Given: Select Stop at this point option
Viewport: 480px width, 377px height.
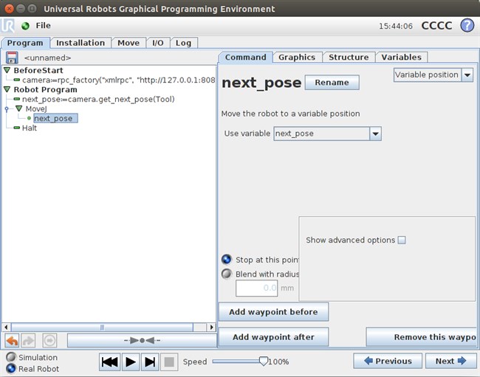Looking at the screenshot, I should pos(227,259).
